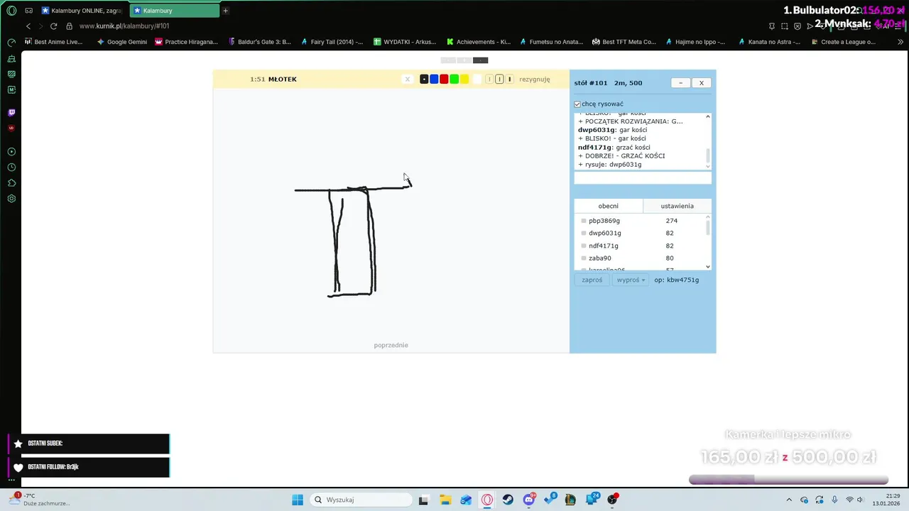
Task: Switch to the 'obecni' tab
Action: click(609, 206)
